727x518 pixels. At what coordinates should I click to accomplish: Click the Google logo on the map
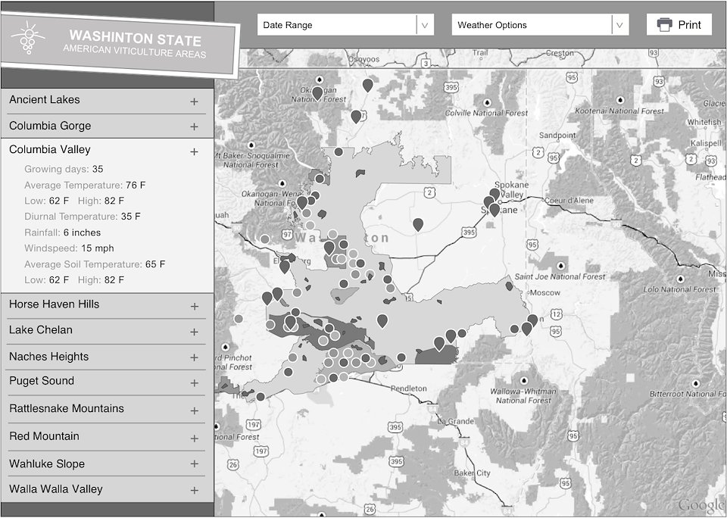(700, 505)
